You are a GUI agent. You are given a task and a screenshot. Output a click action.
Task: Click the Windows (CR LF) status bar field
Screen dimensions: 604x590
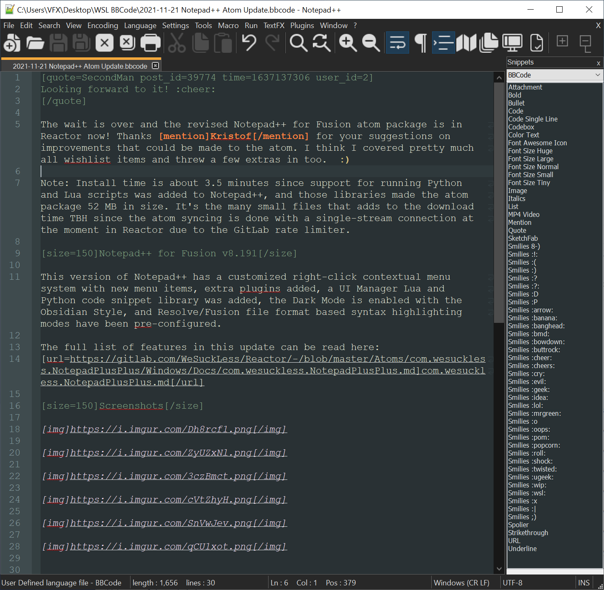tap(461, 583)
